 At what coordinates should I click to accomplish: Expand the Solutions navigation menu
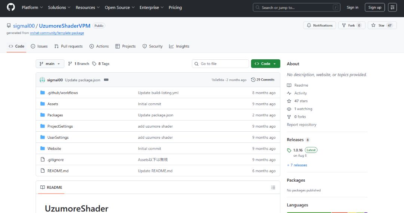[x=59, y=7]
